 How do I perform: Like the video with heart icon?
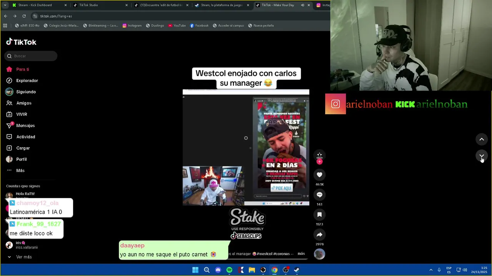pyautogui.click(x=319, y=175)
